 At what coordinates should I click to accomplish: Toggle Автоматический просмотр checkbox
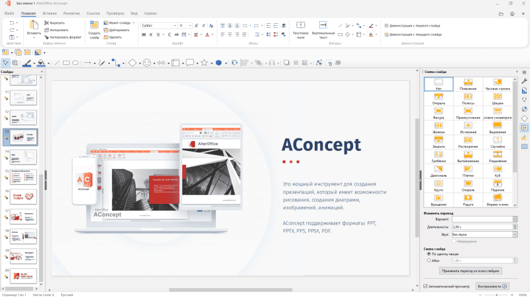pos(425,286)
